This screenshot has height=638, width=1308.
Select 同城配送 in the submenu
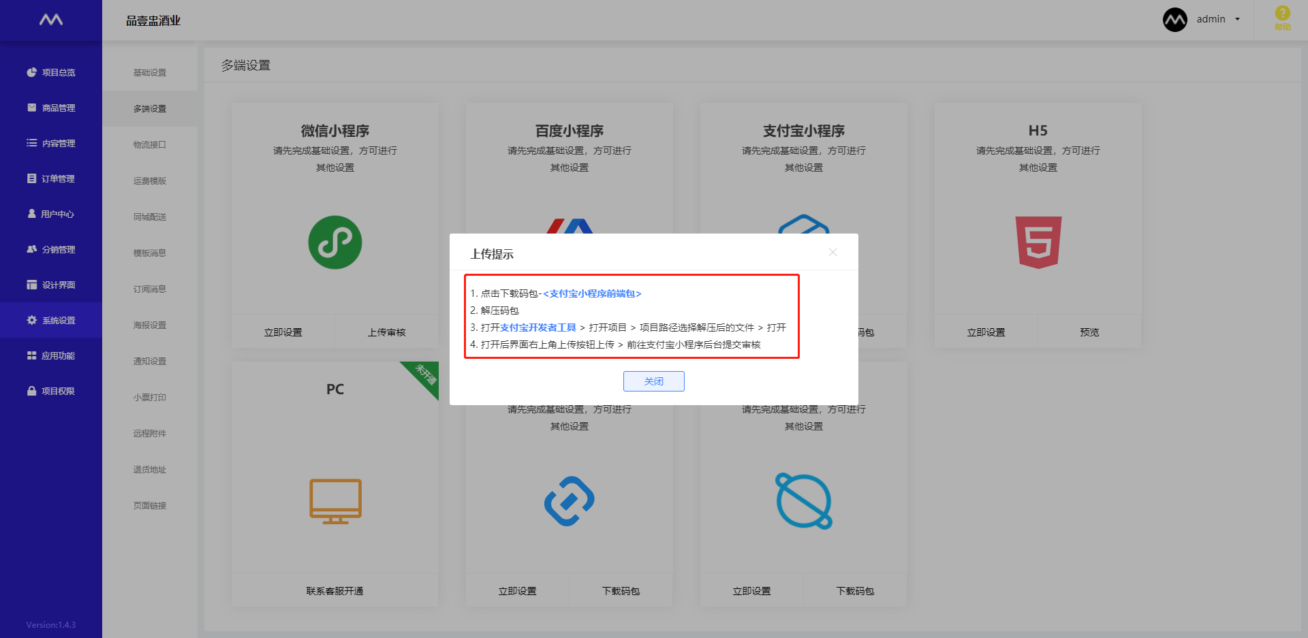tap(150, 217)
